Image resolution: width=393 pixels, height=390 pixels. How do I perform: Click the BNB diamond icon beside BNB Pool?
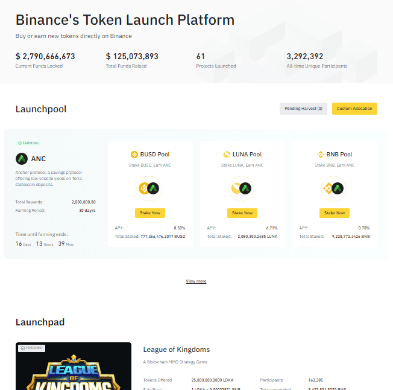[320, 155]
